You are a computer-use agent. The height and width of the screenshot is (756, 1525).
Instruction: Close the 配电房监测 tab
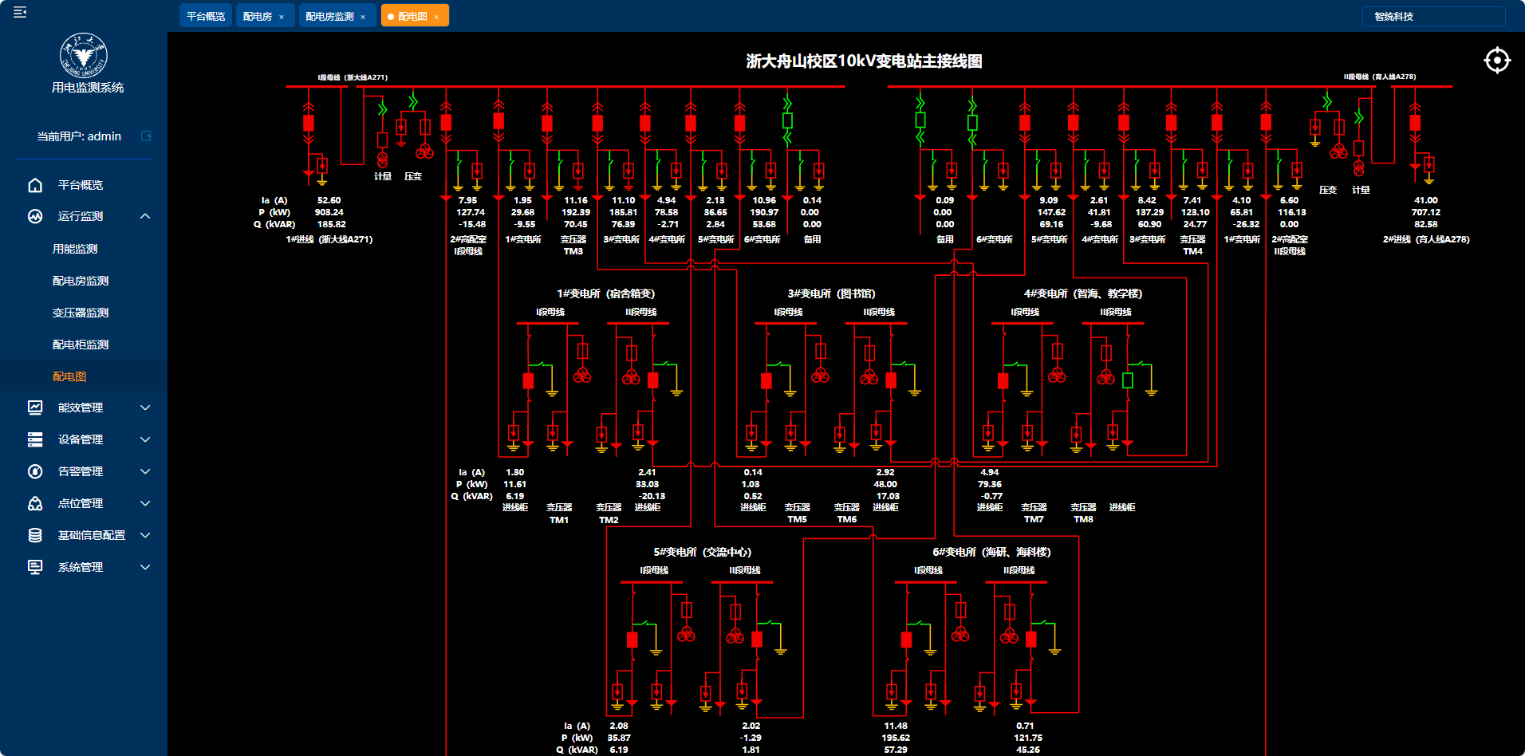click(363, 17)
